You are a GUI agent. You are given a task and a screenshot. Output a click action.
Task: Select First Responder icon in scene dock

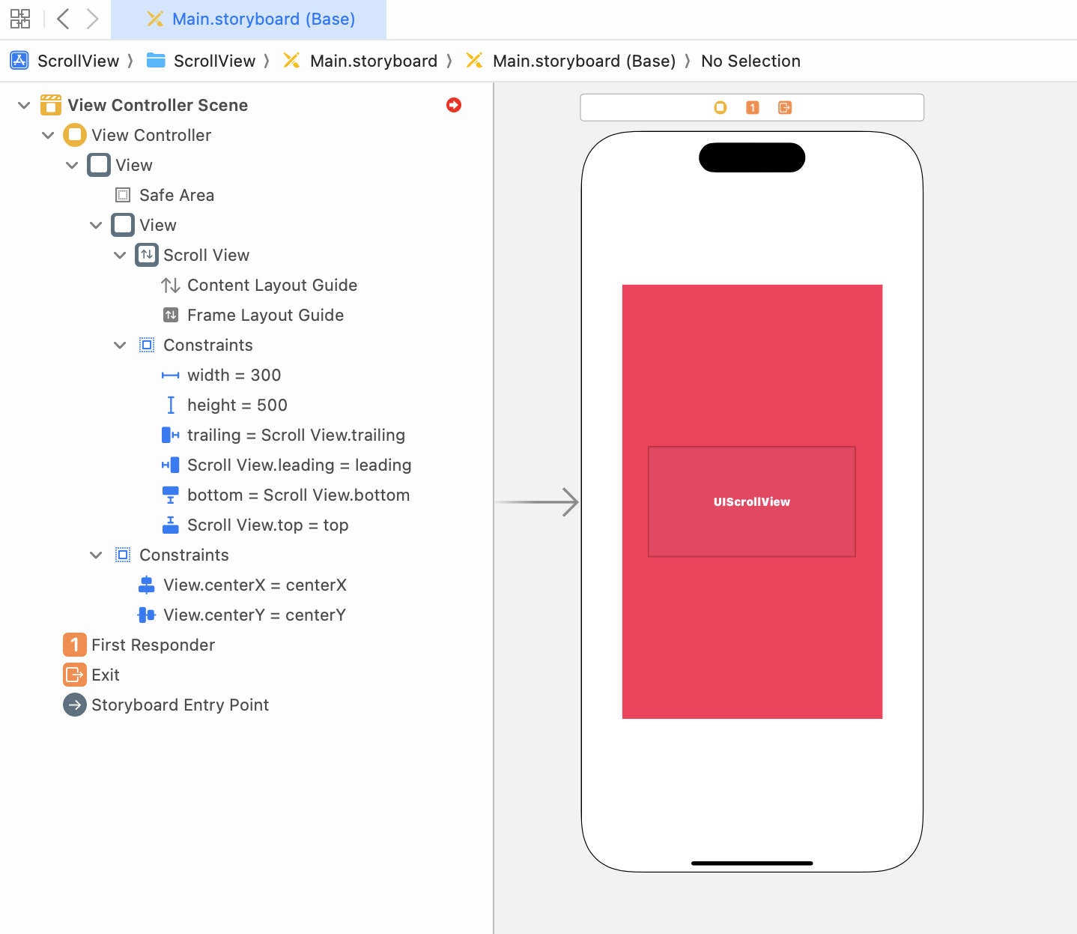pyautogui.click(x=753, y=107)
